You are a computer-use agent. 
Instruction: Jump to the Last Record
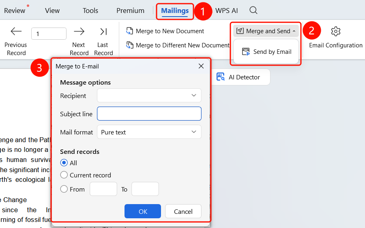click(103, 31)
